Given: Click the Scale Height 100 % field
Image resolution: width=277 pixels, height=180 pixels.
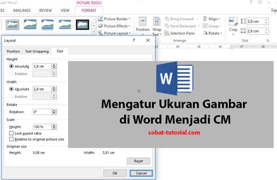Looking at the screenshot, I should (42, 127).
